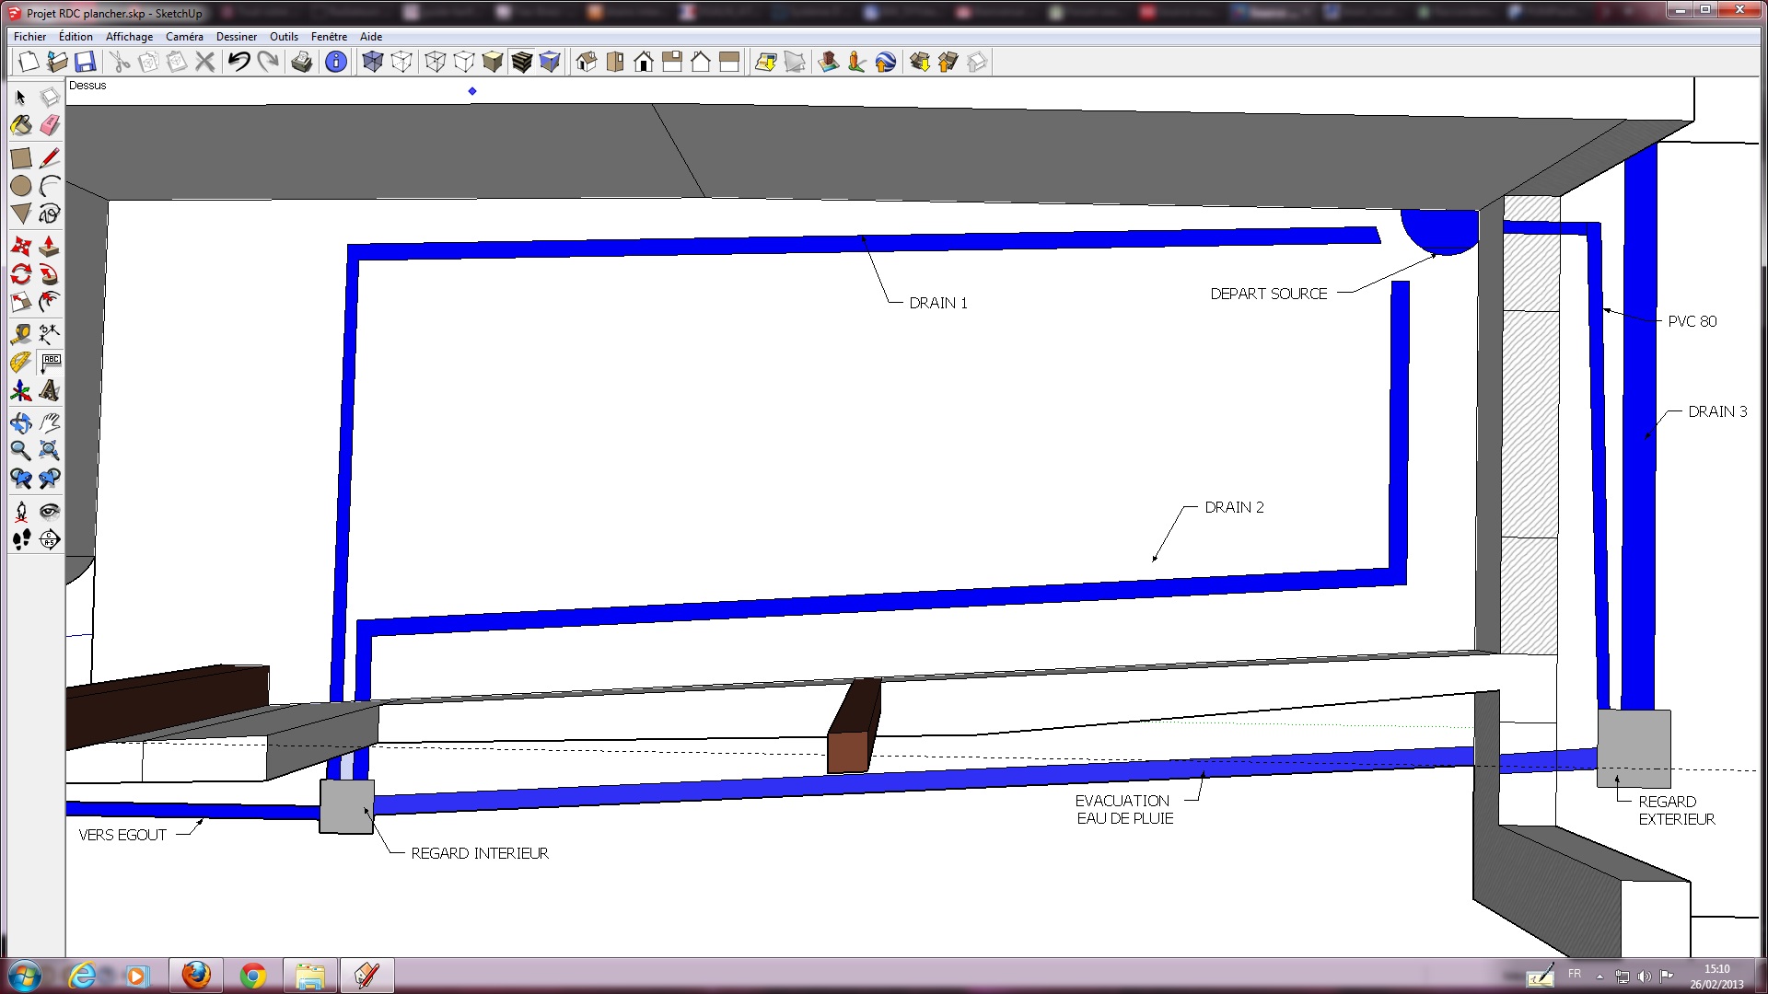Pick the Protractor tool
This screenshot has width=1768, height=994.
[x=21, y=363]
